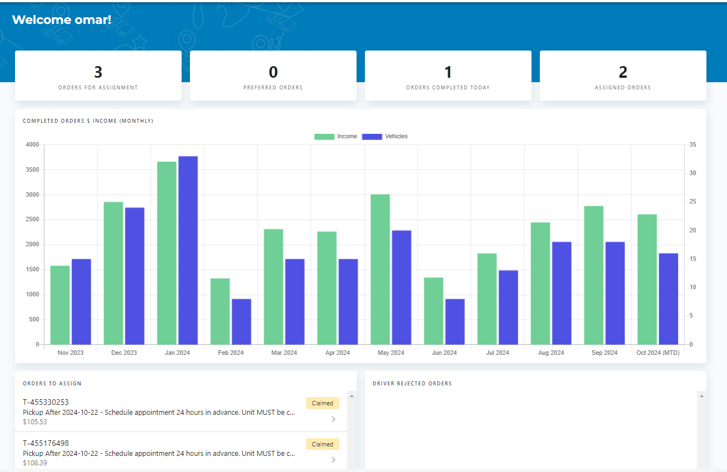Screen dimensions: 727x472
Task: Click the Apr 2024 axis label
Action: coord(338,353)
